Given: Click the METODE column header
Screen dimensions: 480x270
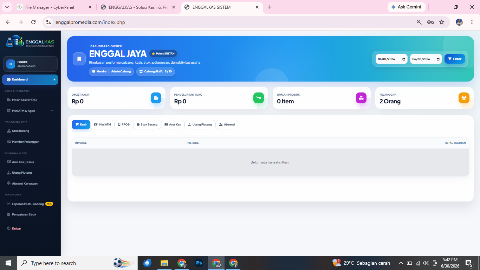Looking at the screenshot, I should 193,143.
